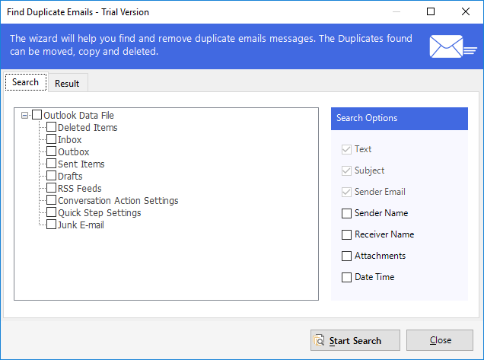Check the Outlook Data File root checkbox

point(37,115)
